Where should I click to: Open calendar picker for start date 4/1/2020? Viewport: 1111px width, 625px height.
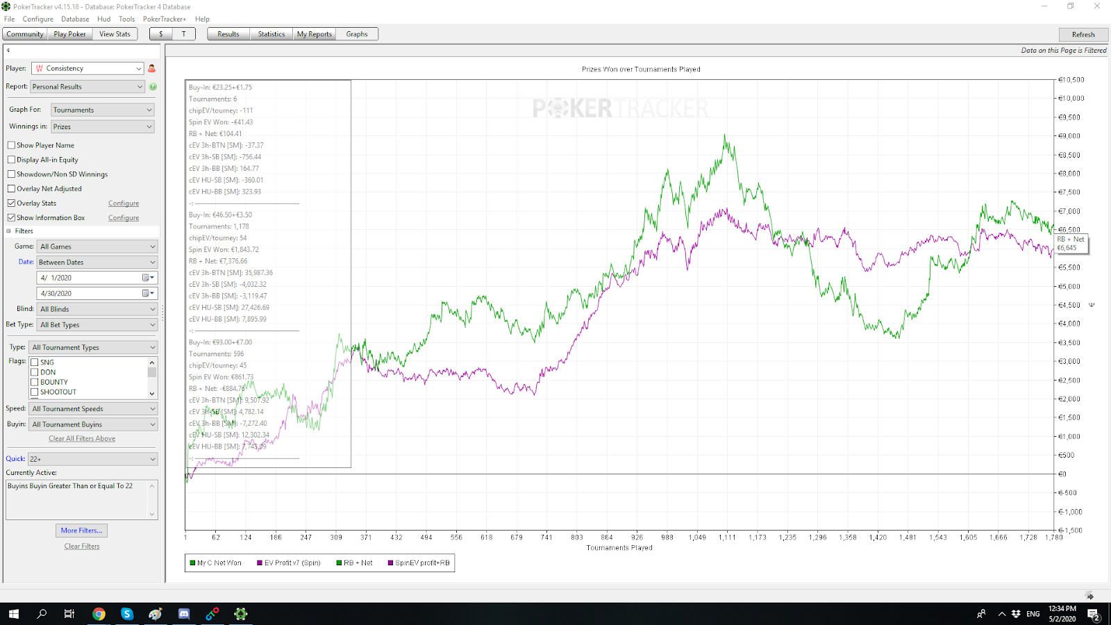(148, 278)
